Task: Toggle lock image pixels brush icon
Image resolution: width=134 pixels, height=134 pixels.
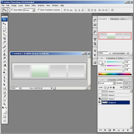Action: tap(108, 87)
